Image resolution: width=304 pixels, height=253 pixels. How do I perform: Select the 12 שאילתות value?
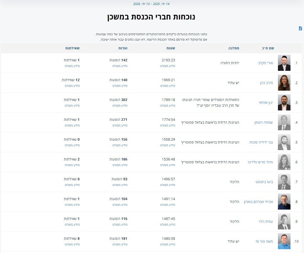tap(71, 80)
